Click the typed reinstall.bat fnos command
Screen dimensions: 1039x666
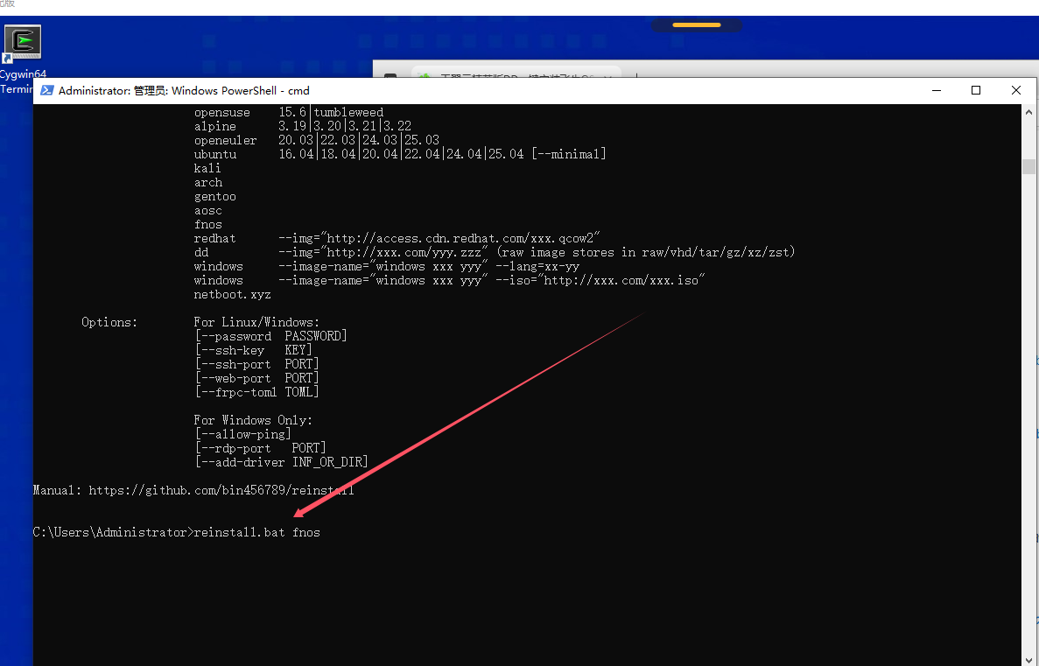click(256, 532)
